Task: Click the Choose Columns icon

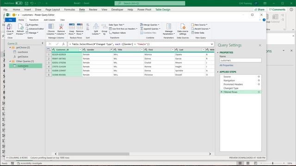Action: pyautogui.click(x=51, y=27)
